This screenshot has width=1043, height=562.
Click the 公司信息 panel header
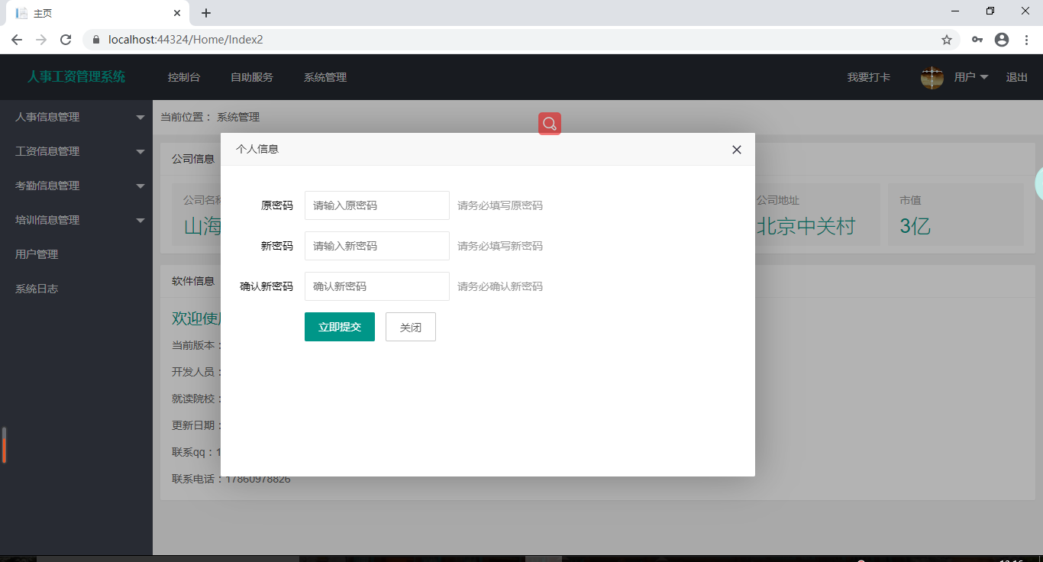pos(193,159)
